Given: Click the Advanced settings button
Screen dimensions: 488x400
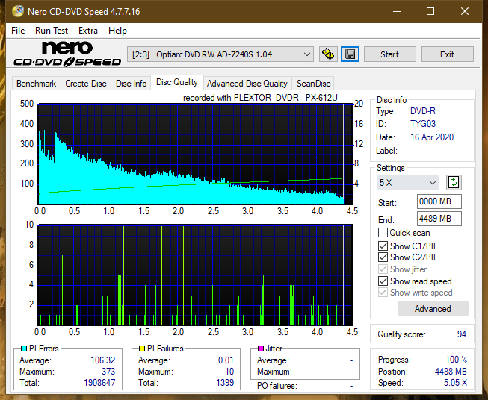Looking at the screenshot, I should tap(433, 309).
